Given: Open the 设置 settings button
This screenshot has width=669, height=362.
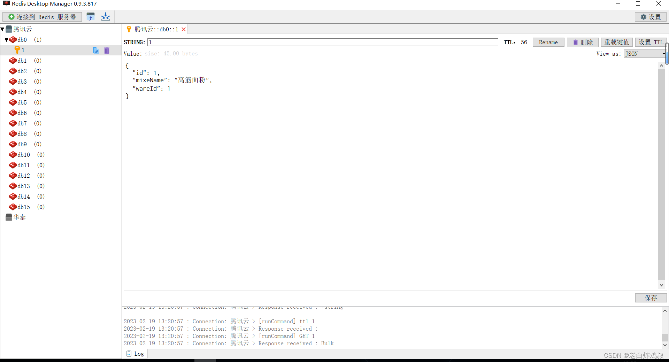Looking at the screenshot, I should click(651, 17).
